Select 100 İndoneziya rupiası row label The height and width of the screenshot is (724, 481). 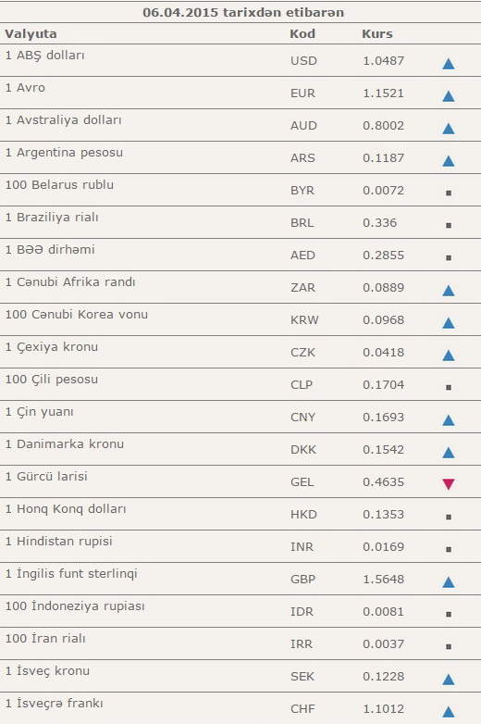[75, 605]
